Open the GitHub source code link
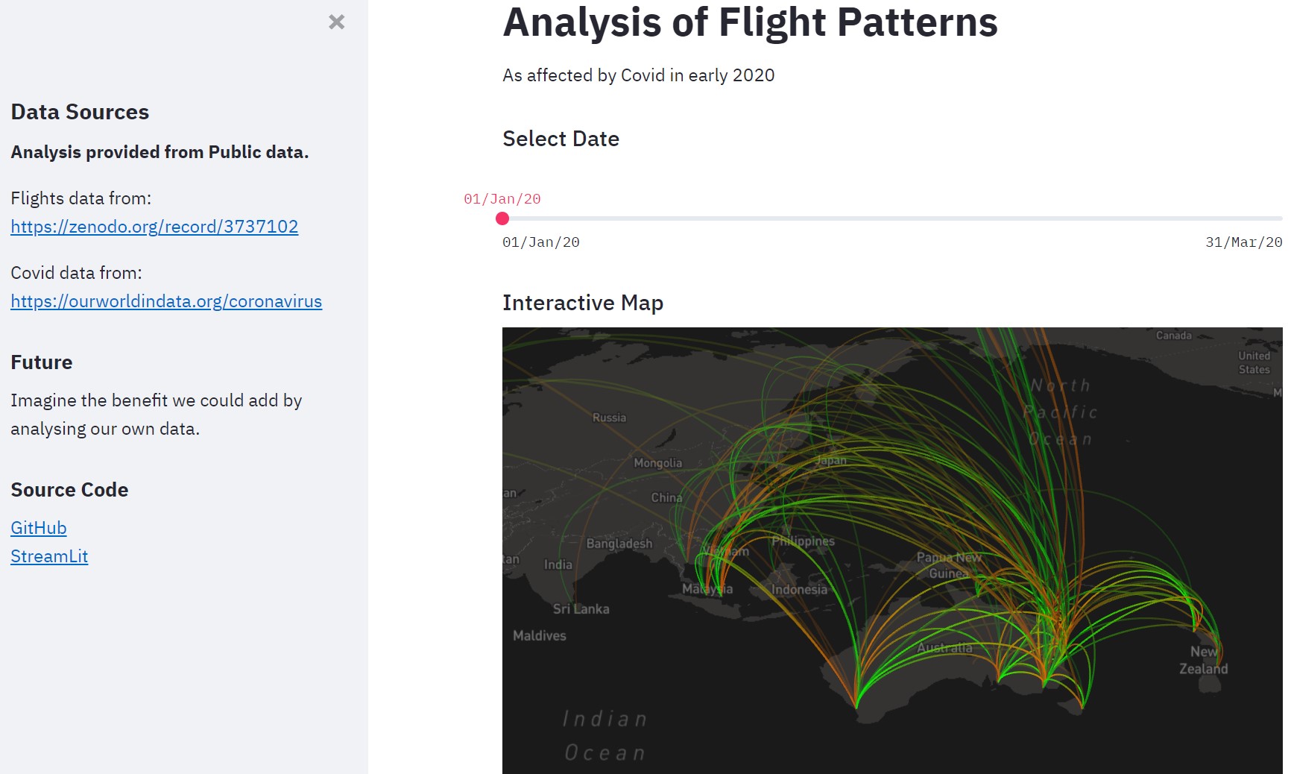 (39, 528)
